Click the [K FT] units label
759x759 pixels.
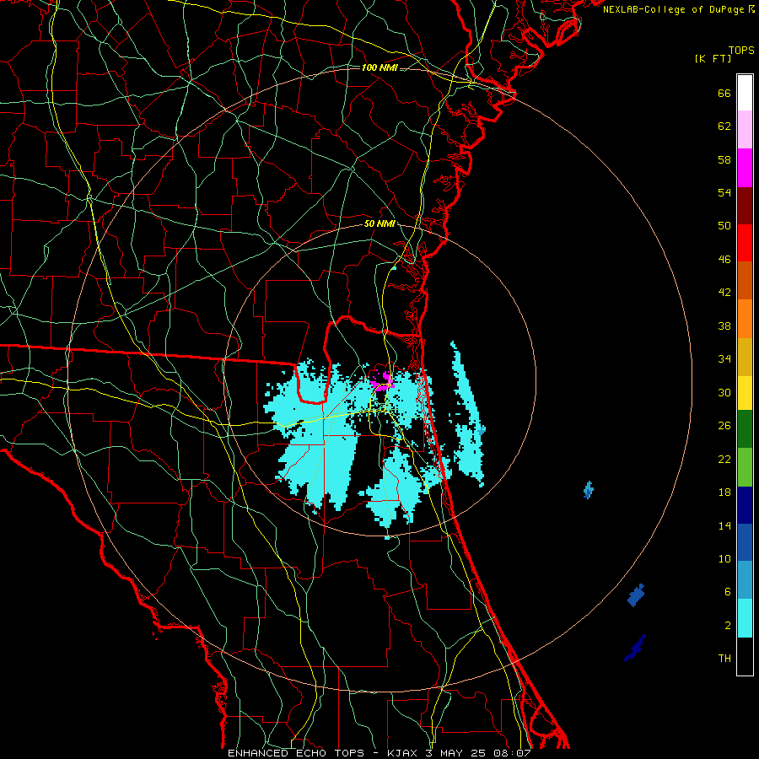click(x=713, y=58)
